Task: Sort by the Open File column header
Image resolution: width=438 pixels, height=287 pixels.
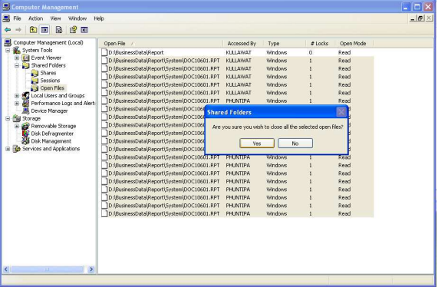Action: click(x=161, y=43)
